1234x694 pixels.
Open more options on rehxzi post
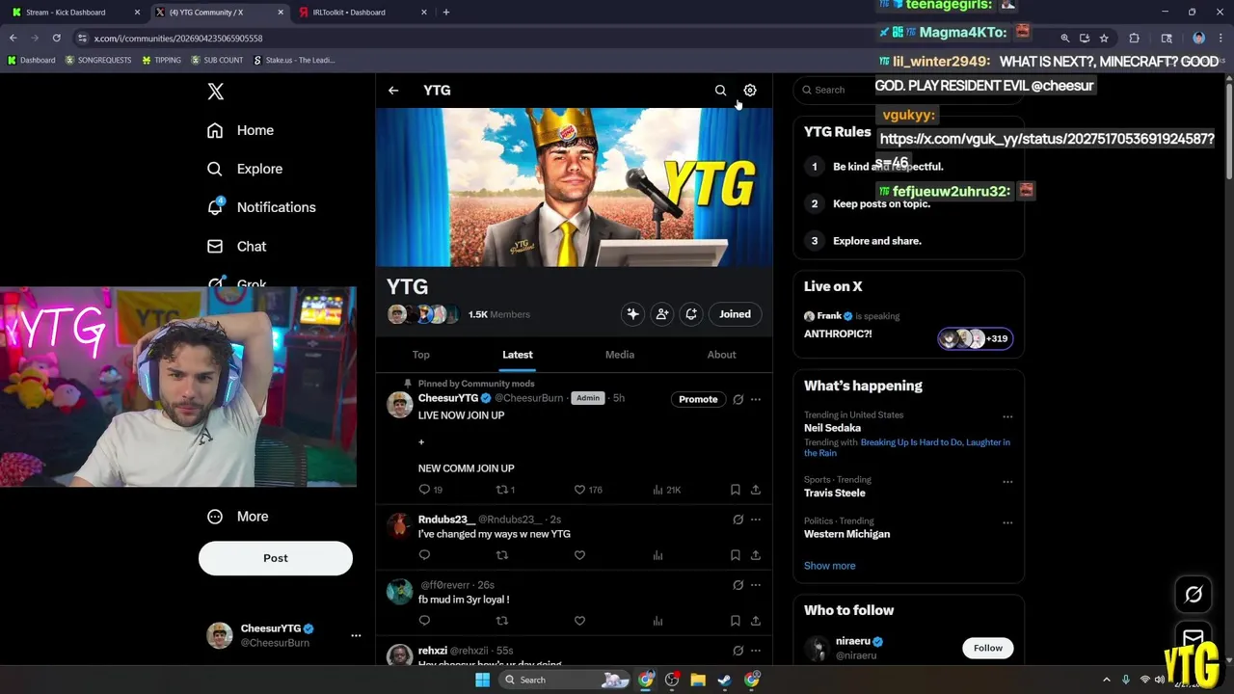tap(756, 651)
